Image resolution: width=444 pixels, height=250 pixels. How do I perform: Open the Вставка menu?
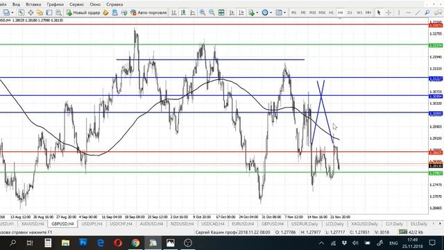click(x=33, y=4)
